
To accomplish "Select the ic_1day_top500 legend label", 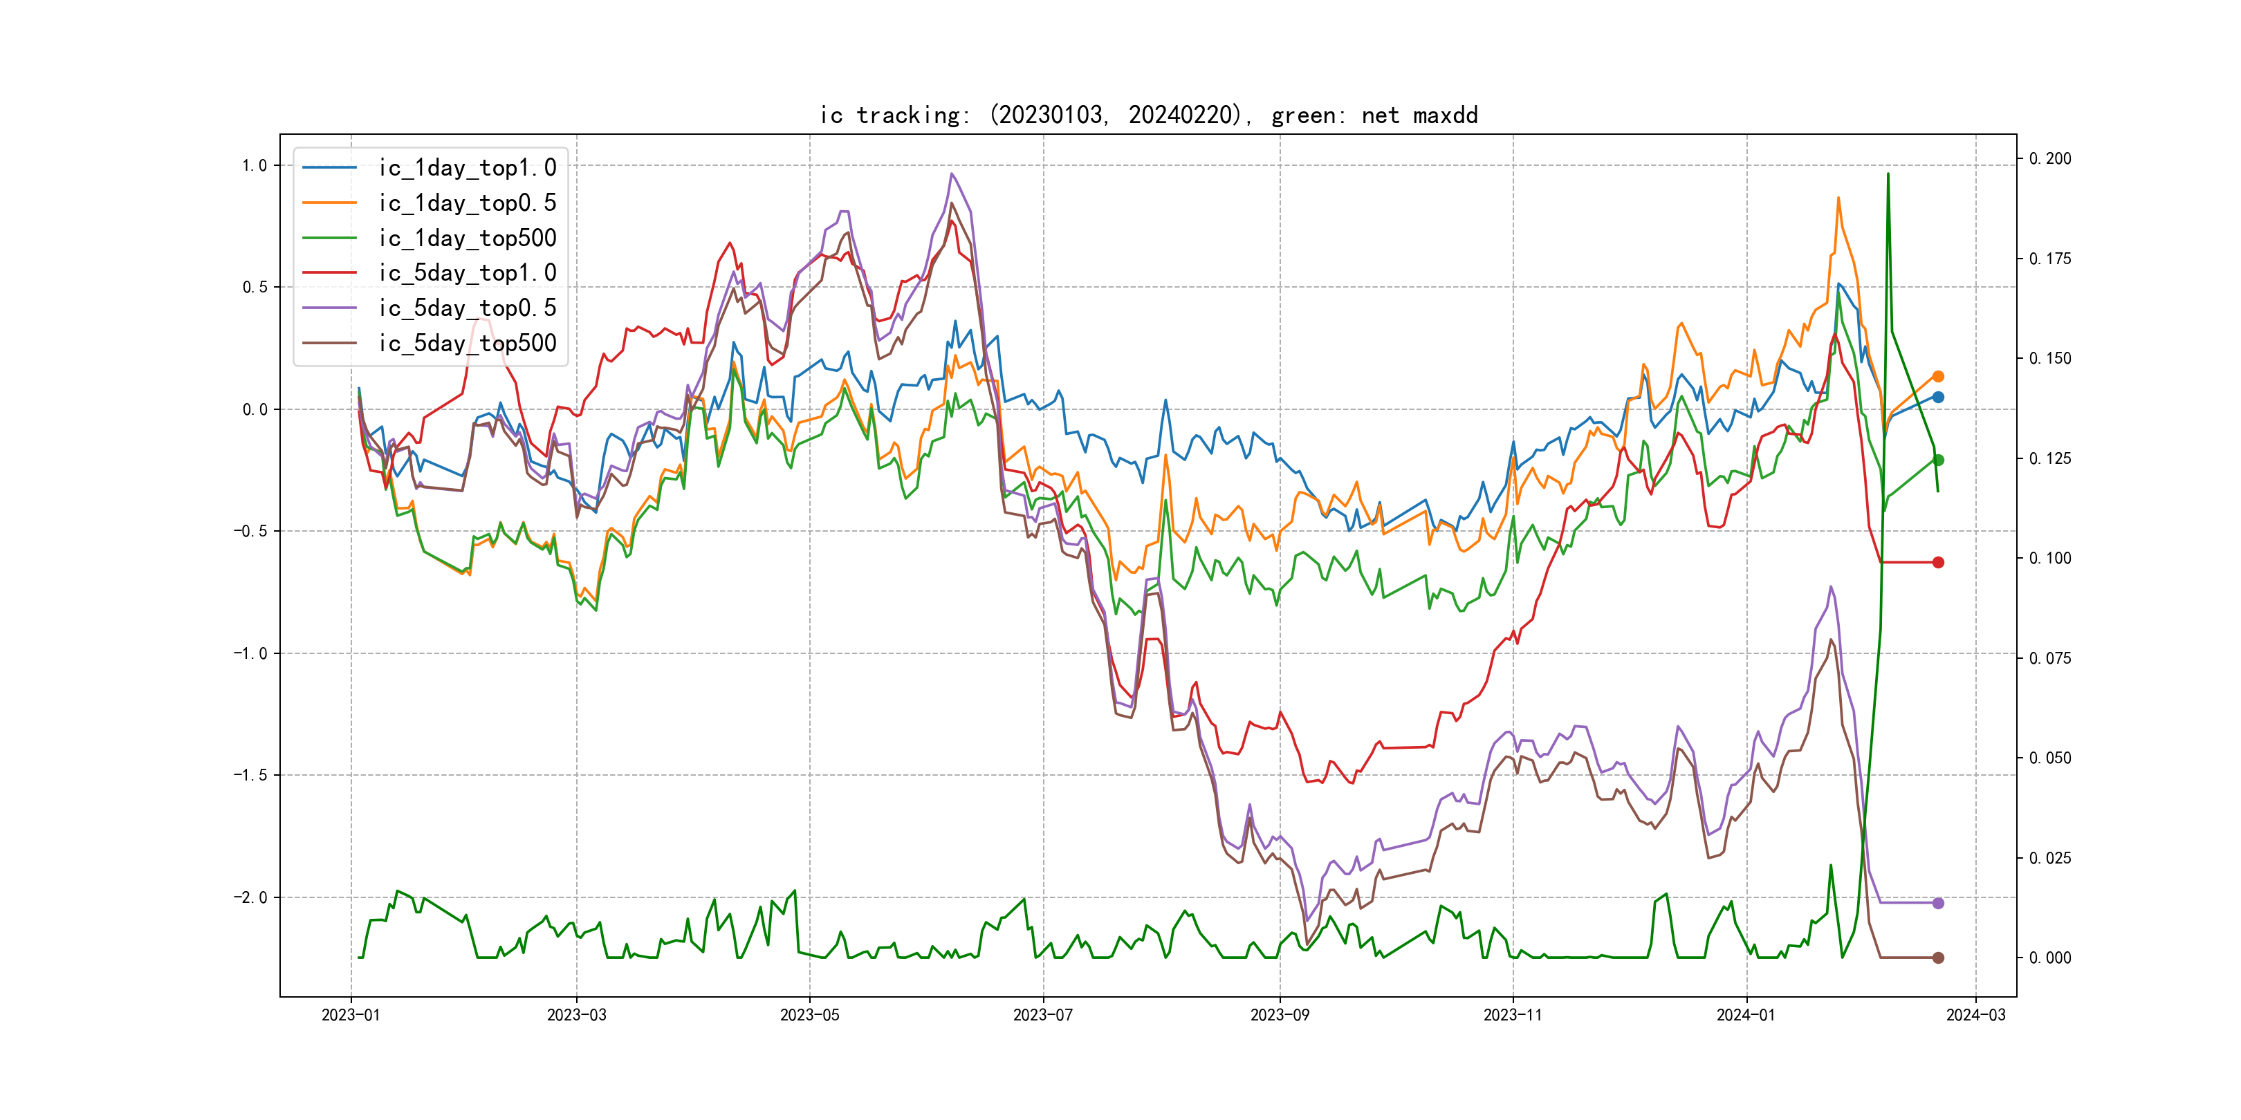I will pos(467,239).
